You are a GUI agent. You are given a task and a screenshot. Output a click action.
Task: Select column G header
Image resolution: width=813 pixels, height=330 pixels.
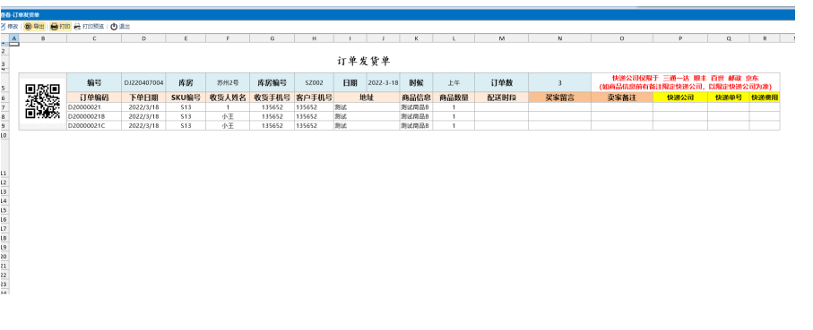[272, 38]
